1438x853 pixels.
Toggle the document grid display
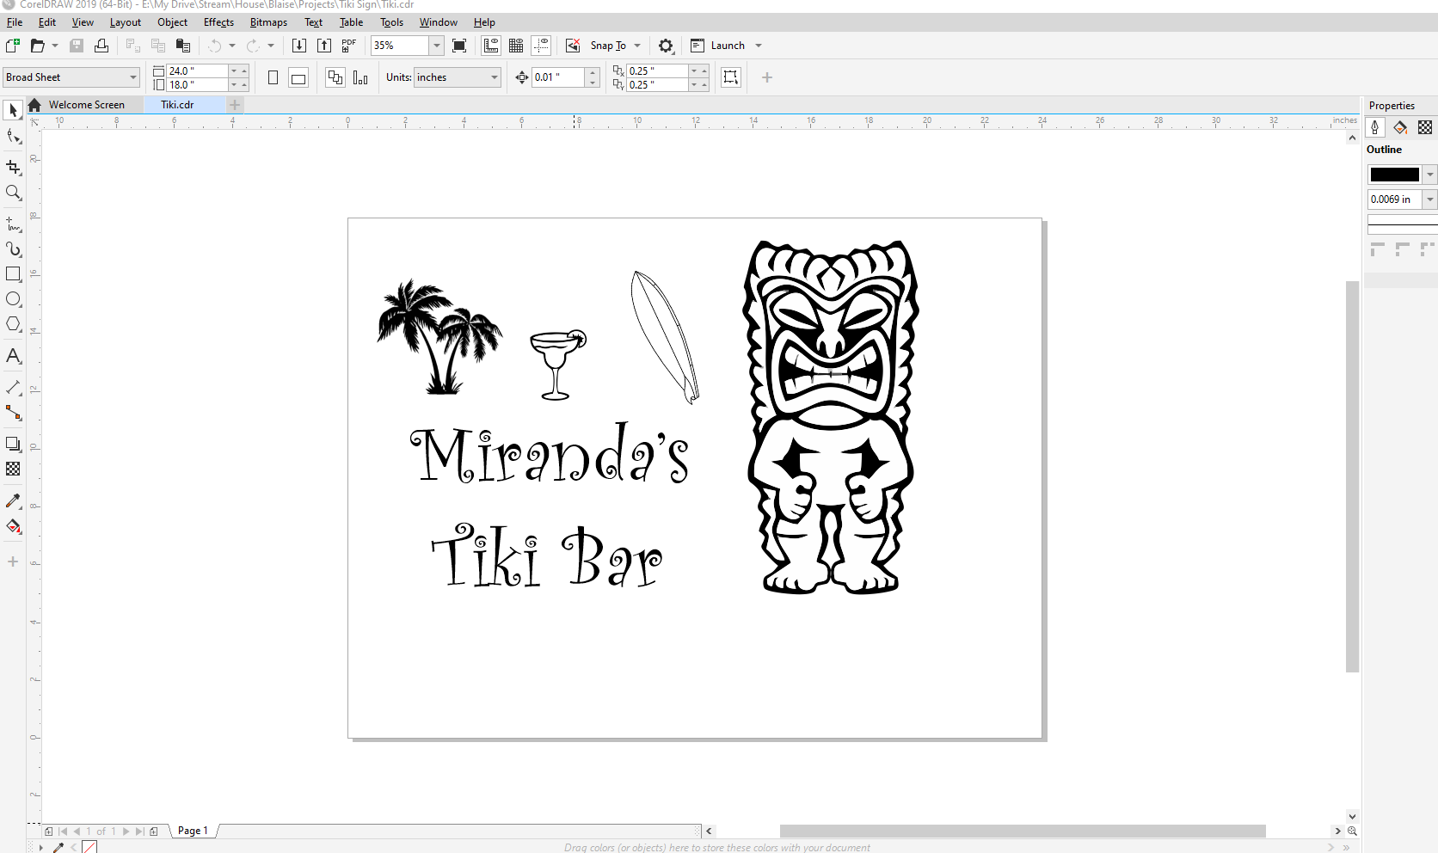(x=515, y=45)
